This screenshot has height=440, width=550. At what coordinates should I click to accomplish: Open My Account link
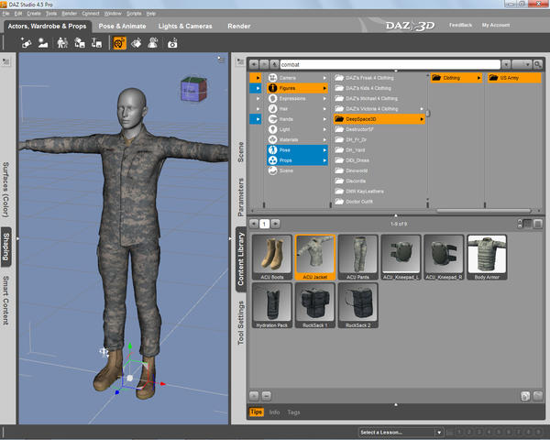click(x=498, y=26)
